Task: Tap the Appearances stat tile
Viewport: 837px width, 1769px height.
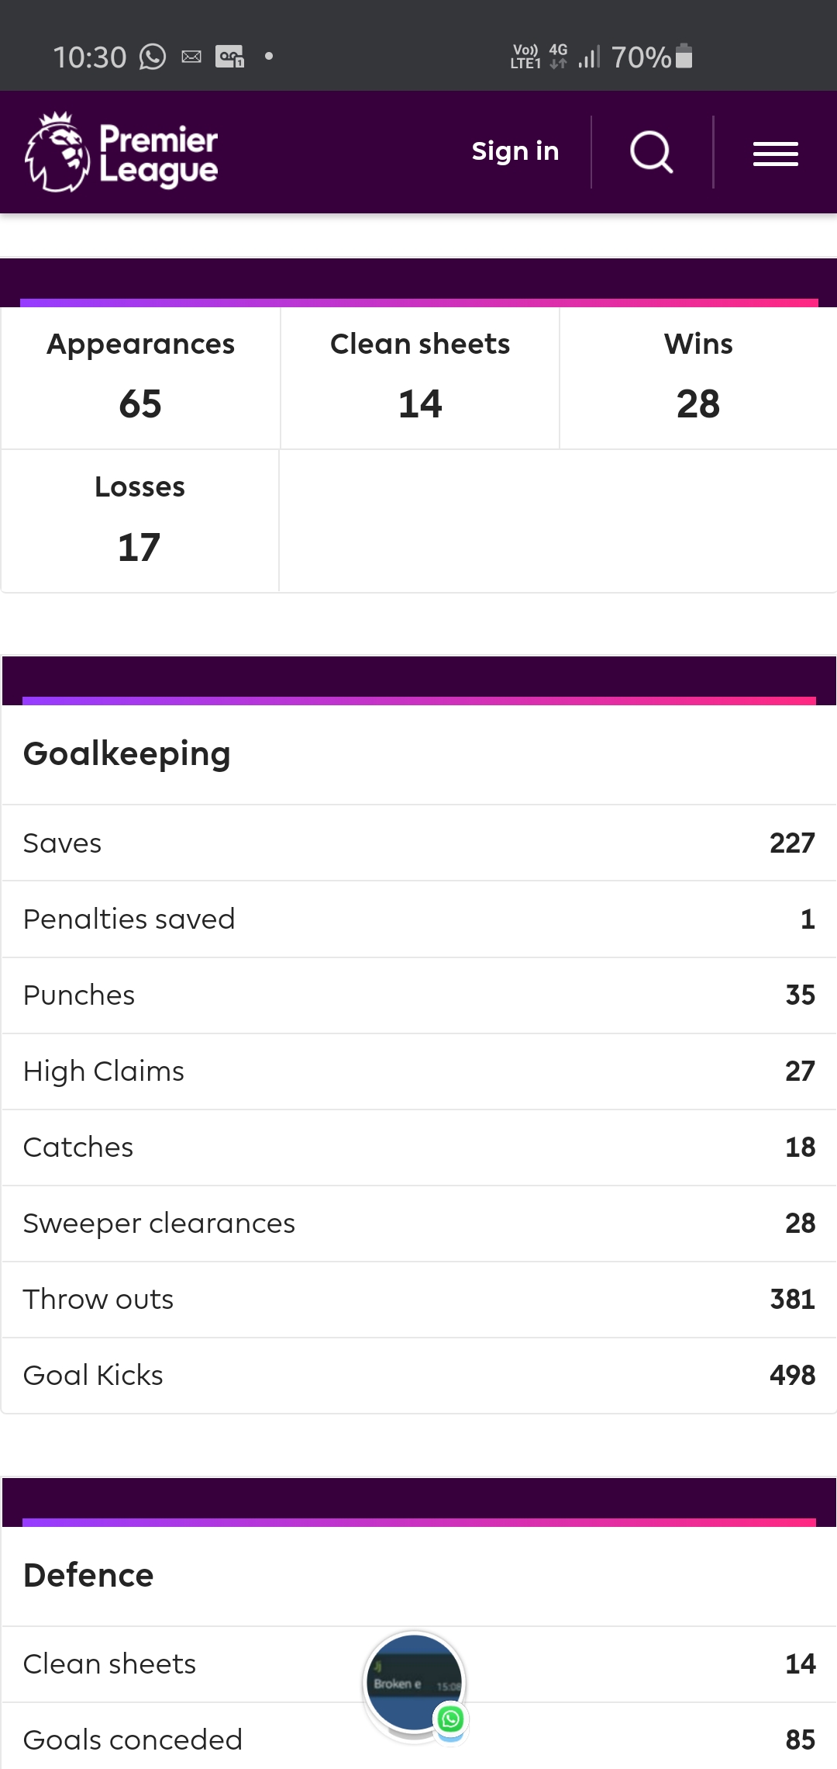Action: (x=140, y=378)
